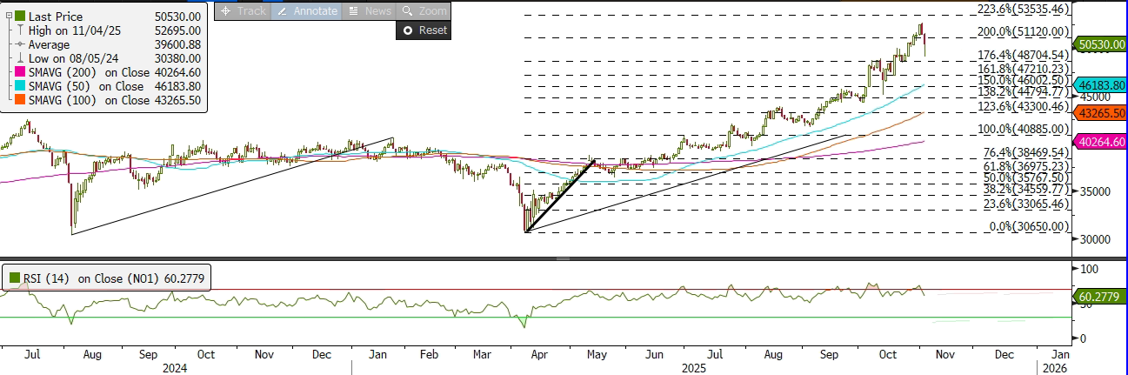Viewport: 1128px width, 375px height.
Task: Click the panel divider handle above RSI
Action: 564,259
